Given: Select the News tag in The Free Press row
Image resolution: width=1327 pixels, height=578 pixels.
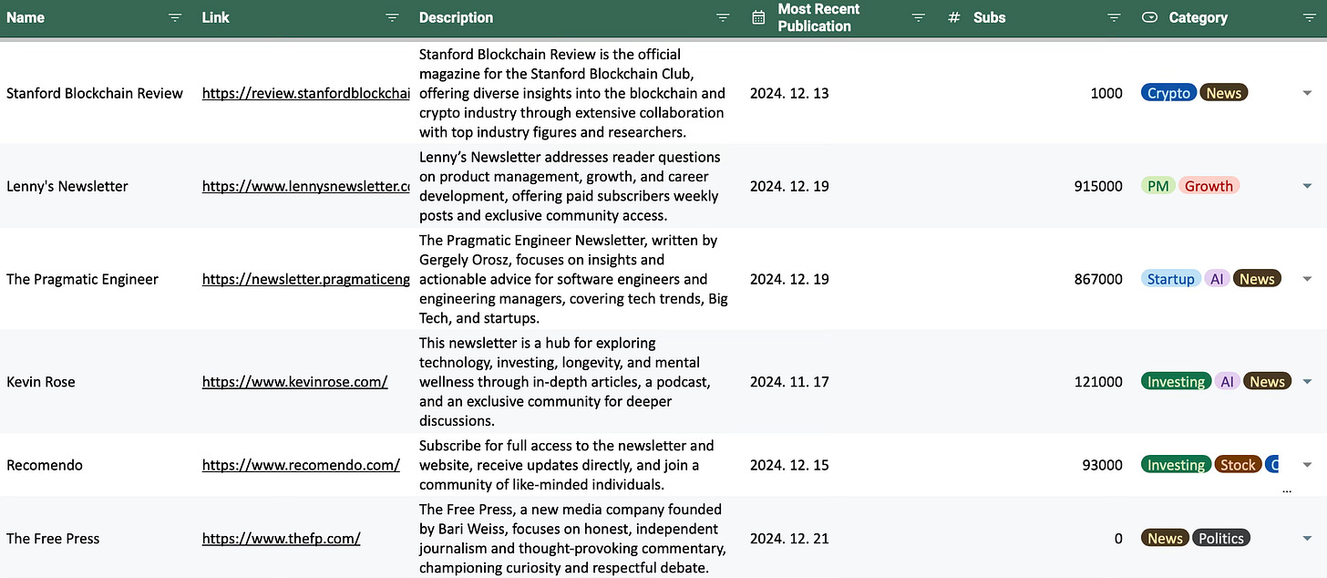Looking at the screenshot, I should 1165,539.
